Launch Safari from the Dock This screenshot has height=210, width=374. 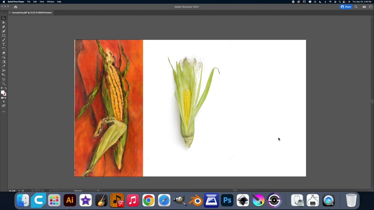164,200
